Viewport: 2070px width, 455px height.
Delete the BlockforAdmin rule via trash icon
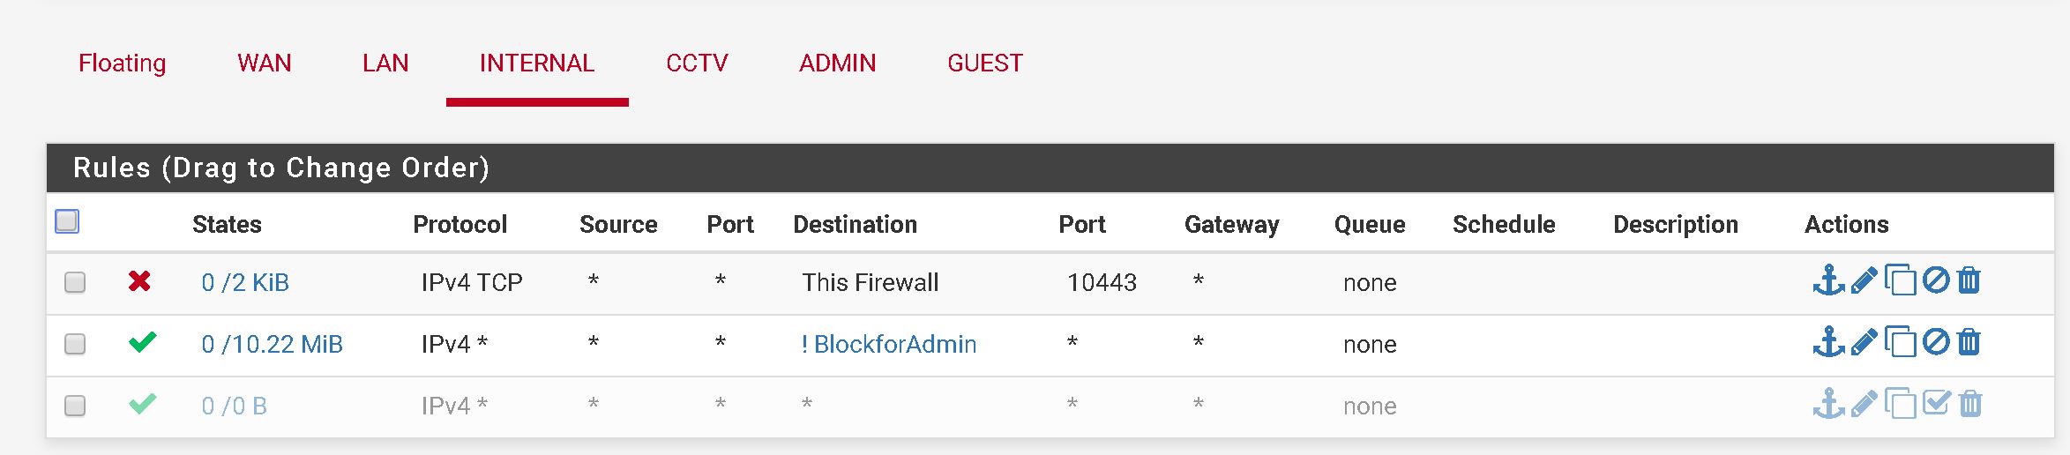coord(1969,341)
